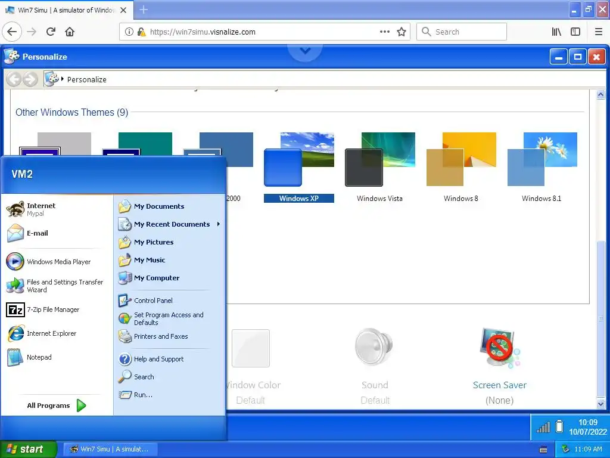Viewport: 610px width, 458px height.
Task: Click the simulated battery icon
Action: (559, 426)
